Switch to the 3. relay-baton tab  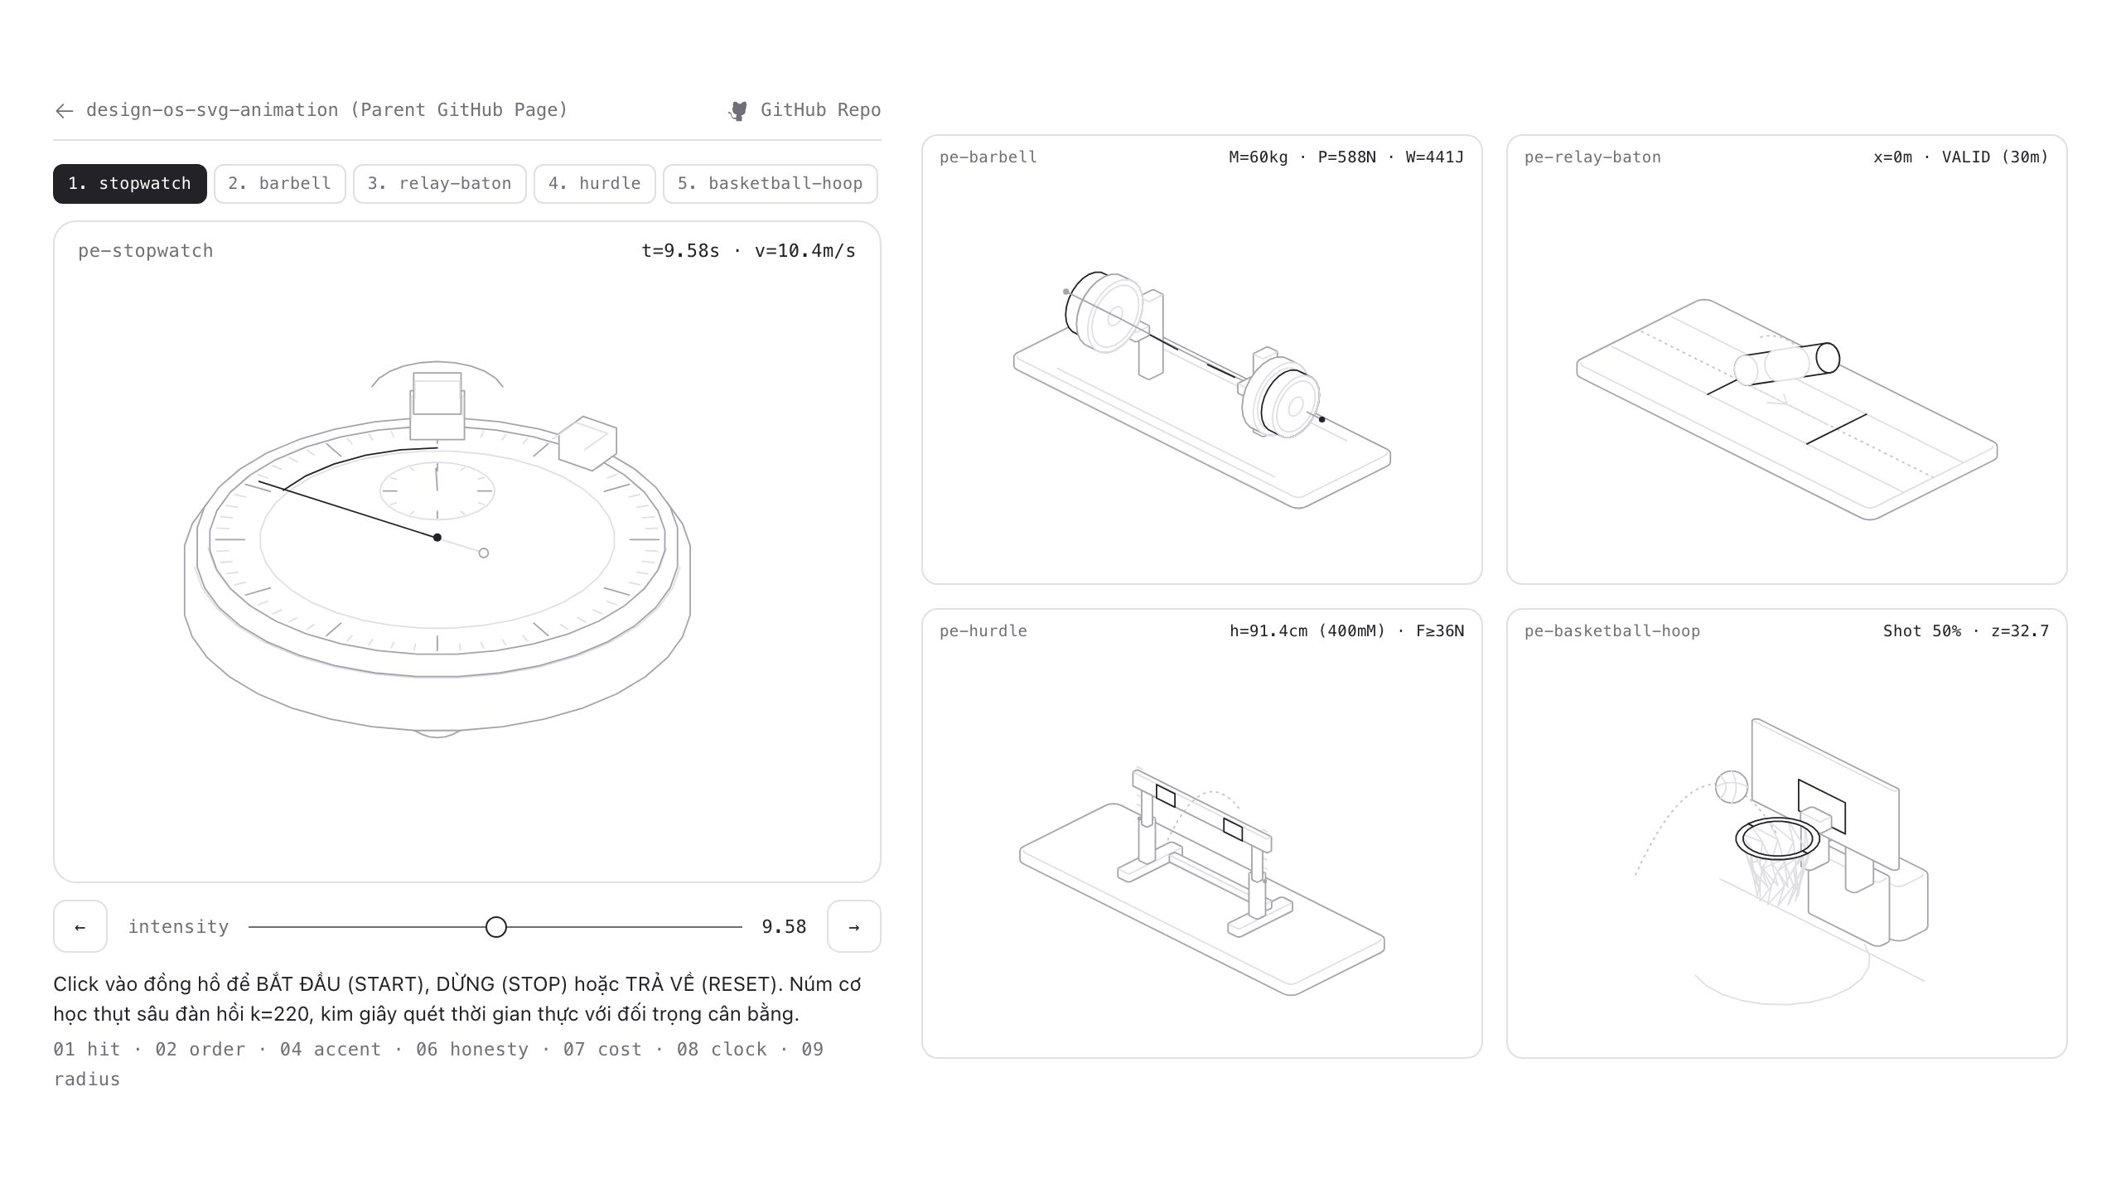coord(440,183)
